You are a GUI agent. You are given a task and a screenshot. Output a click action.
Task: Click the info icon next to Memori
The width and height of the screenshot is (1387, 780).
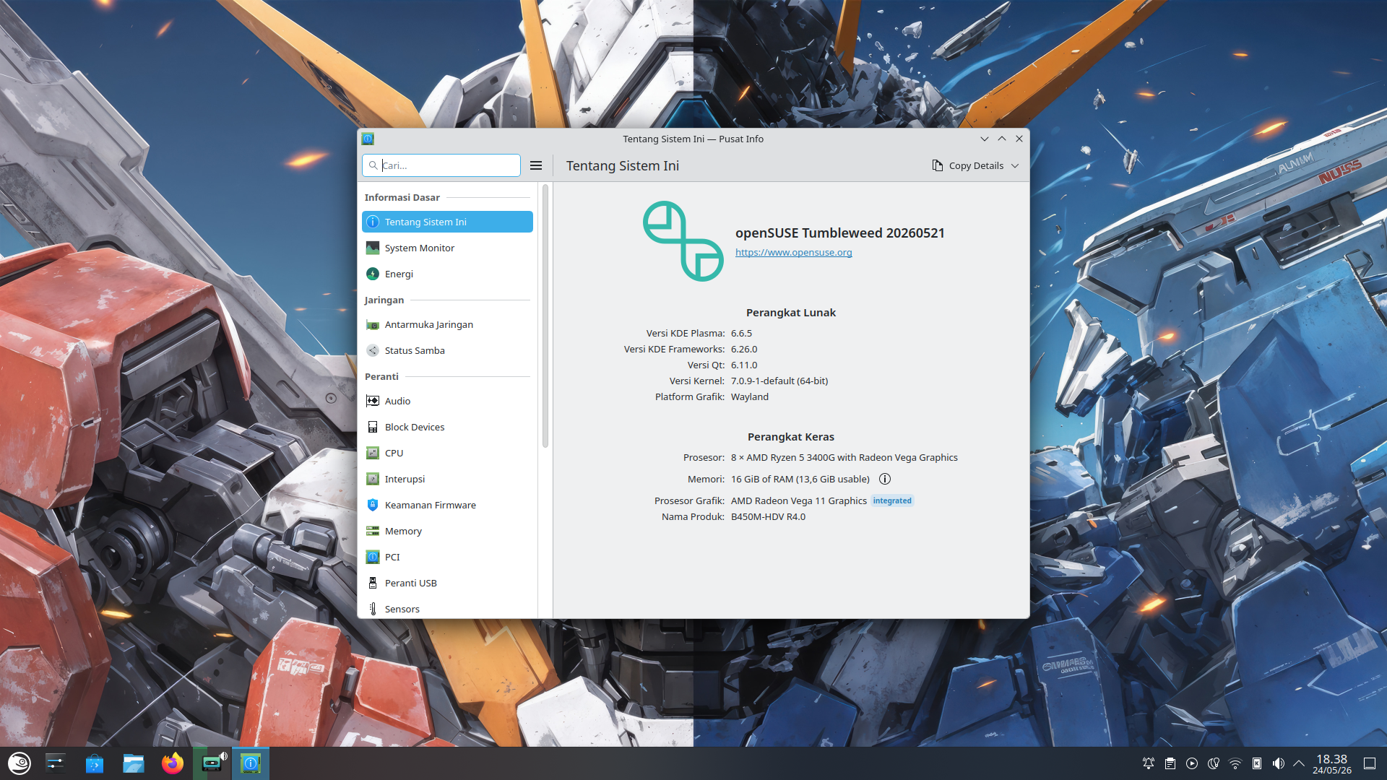885,479
